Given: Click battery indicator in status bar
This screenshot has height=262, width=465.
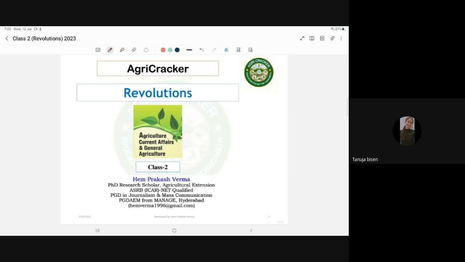Looking at the screenshot, I should point(340,29).
